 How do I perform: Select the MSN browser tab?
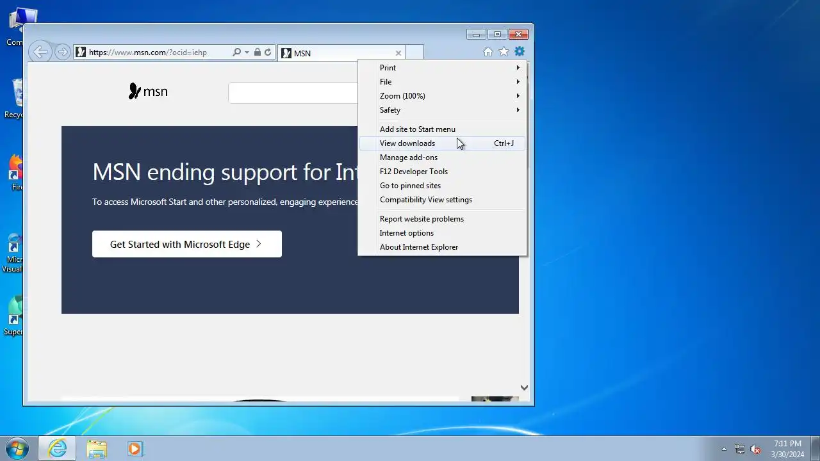[x=341, y=53]
